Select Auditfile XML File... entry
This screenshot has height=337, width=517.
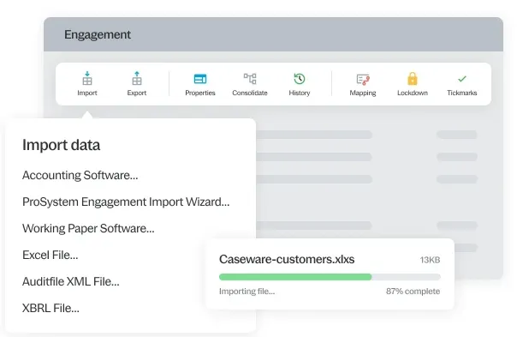coord(71,281)
